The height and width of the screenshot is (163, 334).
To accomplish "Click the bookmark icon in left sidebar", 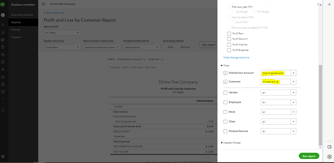I will (3, 110).
